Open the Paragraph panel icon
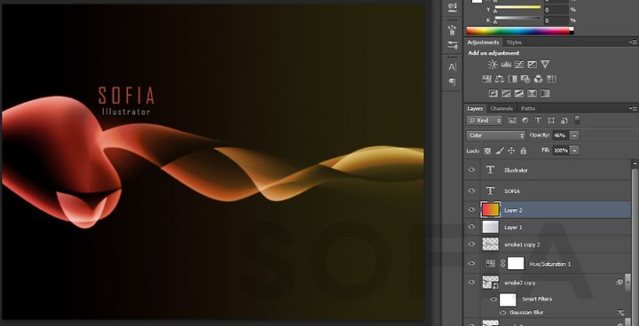The width and height of the screenshot is (639, 326). click(x=453, y=81)
